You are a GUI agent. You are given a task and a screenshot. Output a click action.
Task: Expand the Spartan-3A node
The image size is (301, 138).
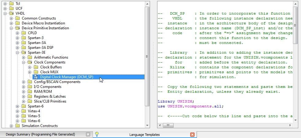pos(17,43)
